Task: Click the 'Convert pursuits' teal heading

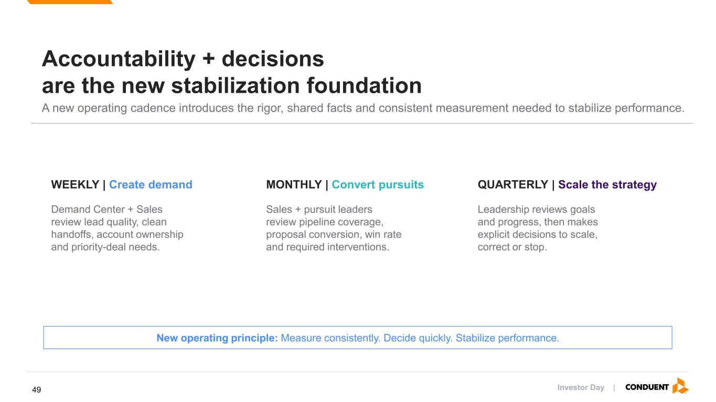Action: (x=378, y=185)
